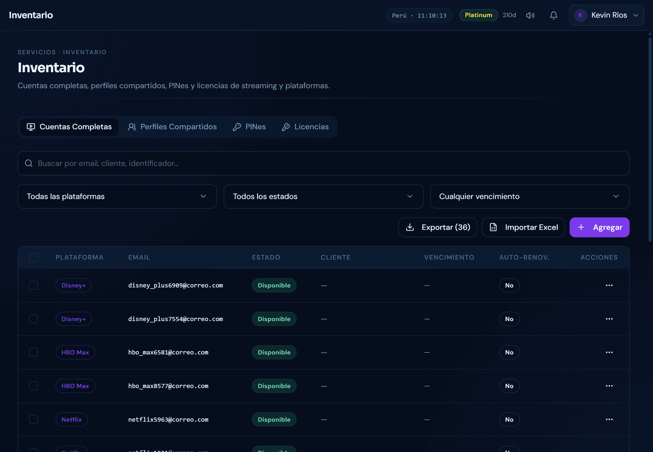Click the spreadsheet icon on Importar Excel
The image size is (653, 452).
(493, 227)
